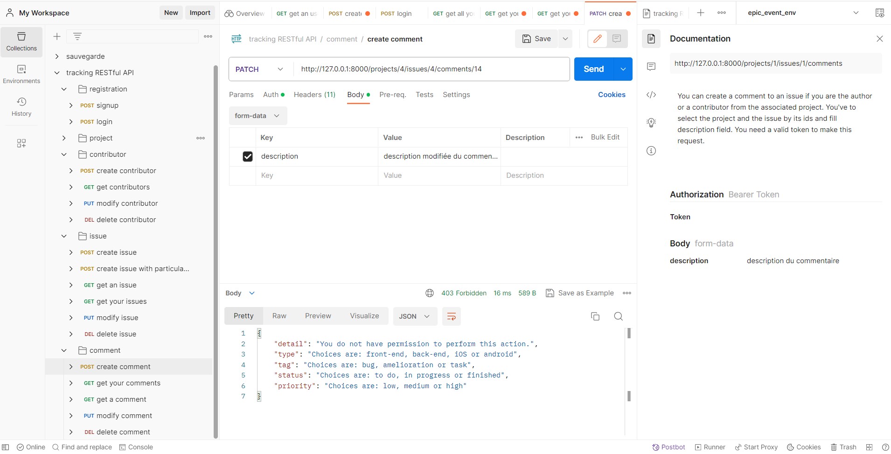The width and height of the screenshot is (891, 454).
Task: Switch to the Raw response view
Action: coord(279,316)
